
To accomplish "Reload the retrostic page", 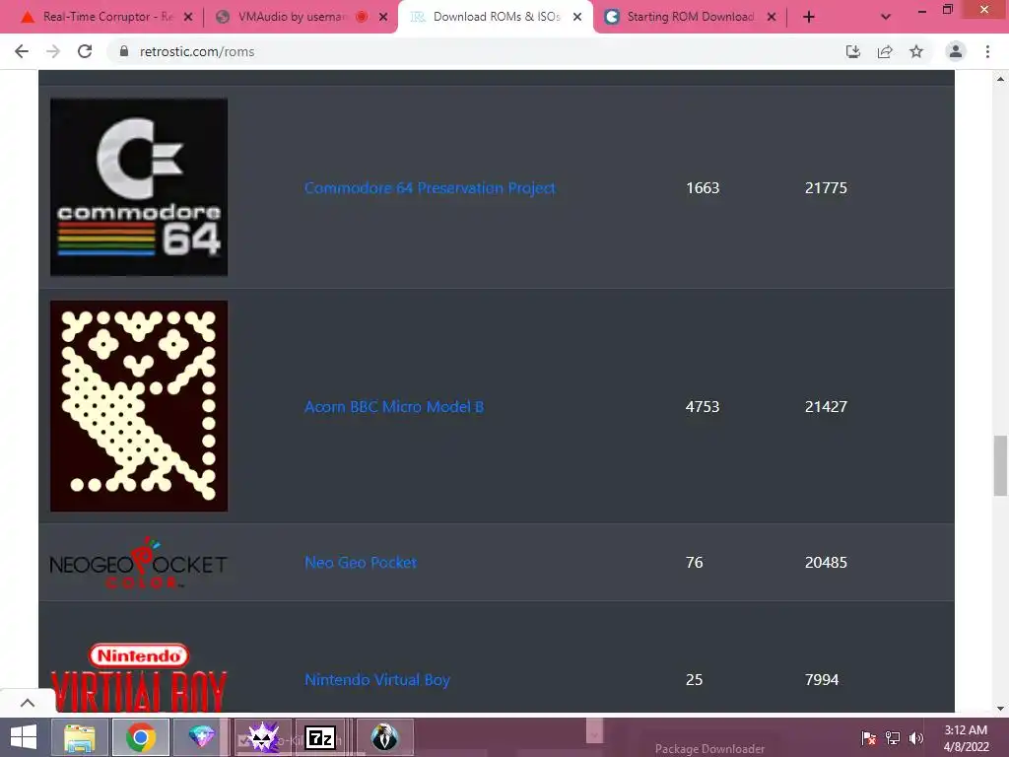I will pyautogui.click(x=85, y=51).
